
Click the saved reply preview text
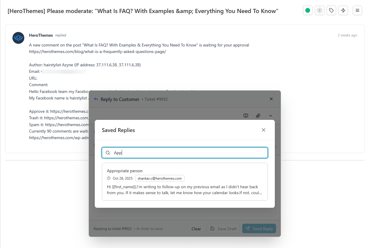[184, 190]
